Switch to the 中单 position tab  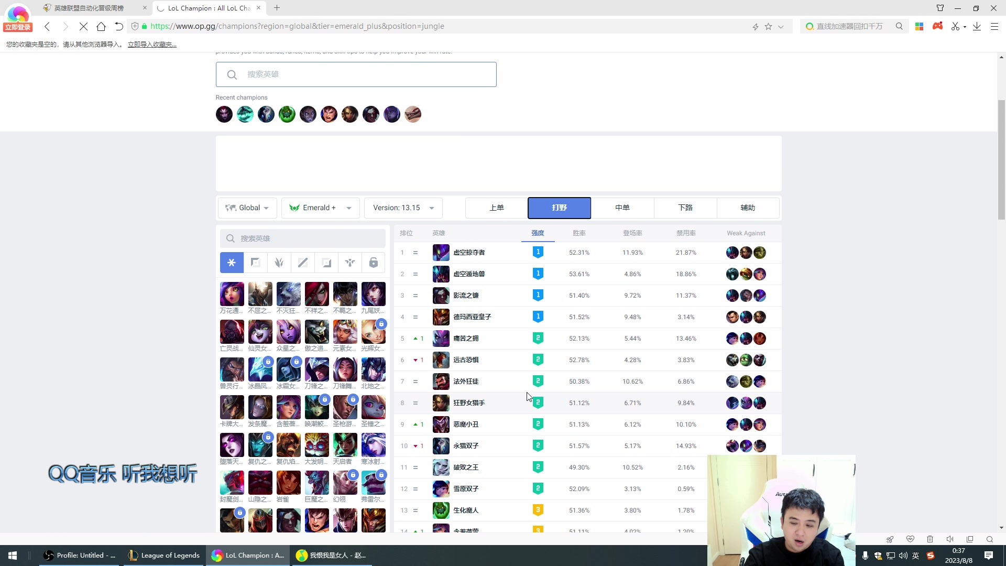pos(622,208)
